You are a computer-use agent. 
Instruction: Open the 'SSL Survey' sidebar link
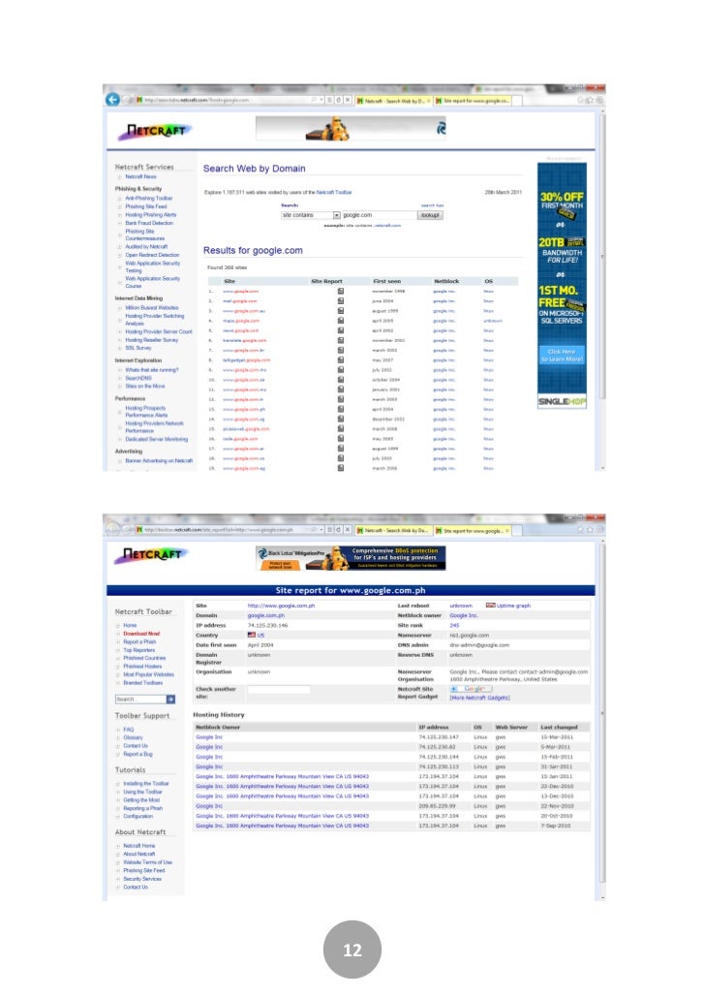138,348
